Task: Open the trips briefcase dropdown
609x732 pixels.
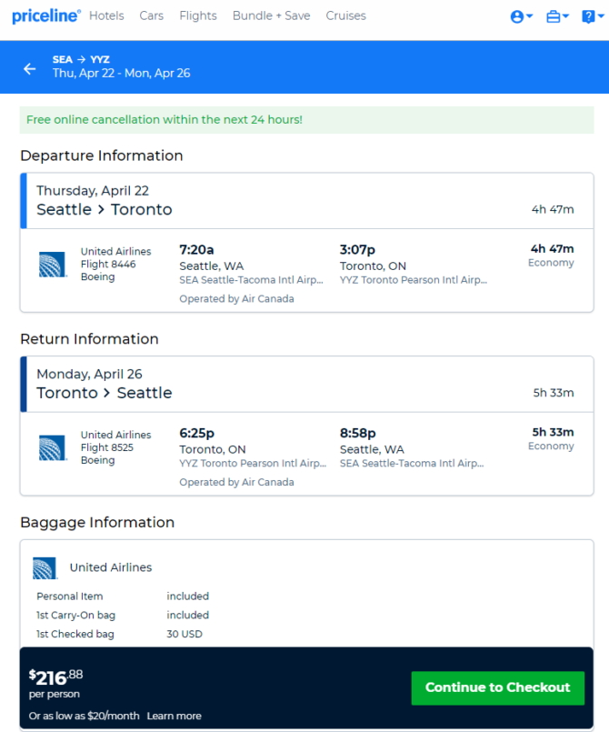Action: [557, 16]
